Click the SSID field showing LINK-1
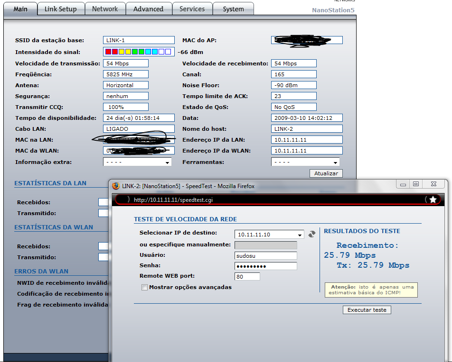This screenshot has height=362, width=452. pos(139,40)
